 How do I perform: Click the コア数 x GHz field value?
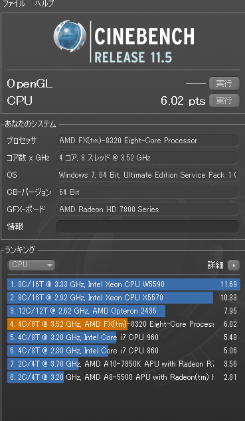click(x=147, y=158)
